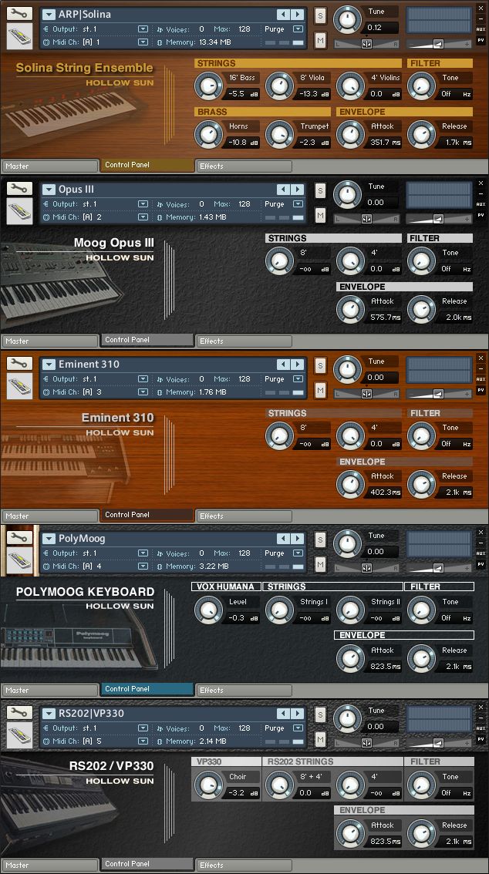Open ARP|Solina instrument name dropdown
Image resolution: width=489 pixels, height=874 pixels.
pyautogui.click(x=49, y=15)
